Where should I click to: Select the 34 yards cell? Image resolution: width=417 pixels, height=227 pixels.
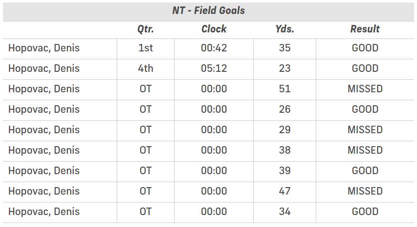point(285,212)
